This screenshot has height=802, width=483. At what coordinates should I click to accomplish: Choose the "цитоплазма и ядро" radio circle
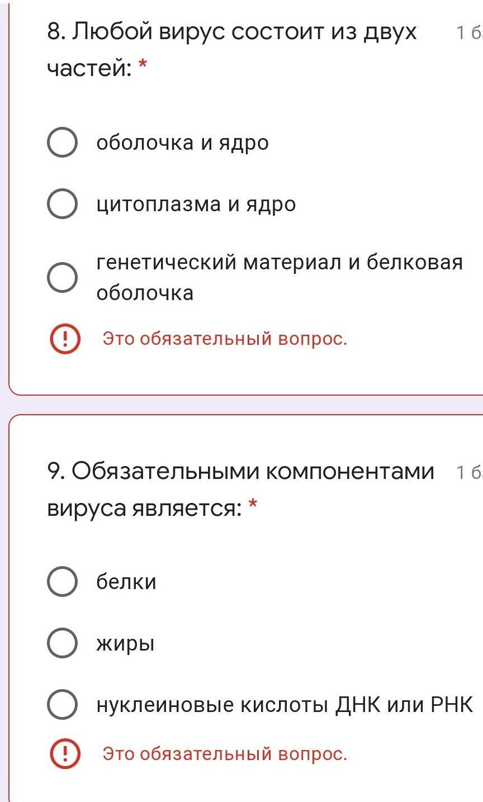pos(62,203)
